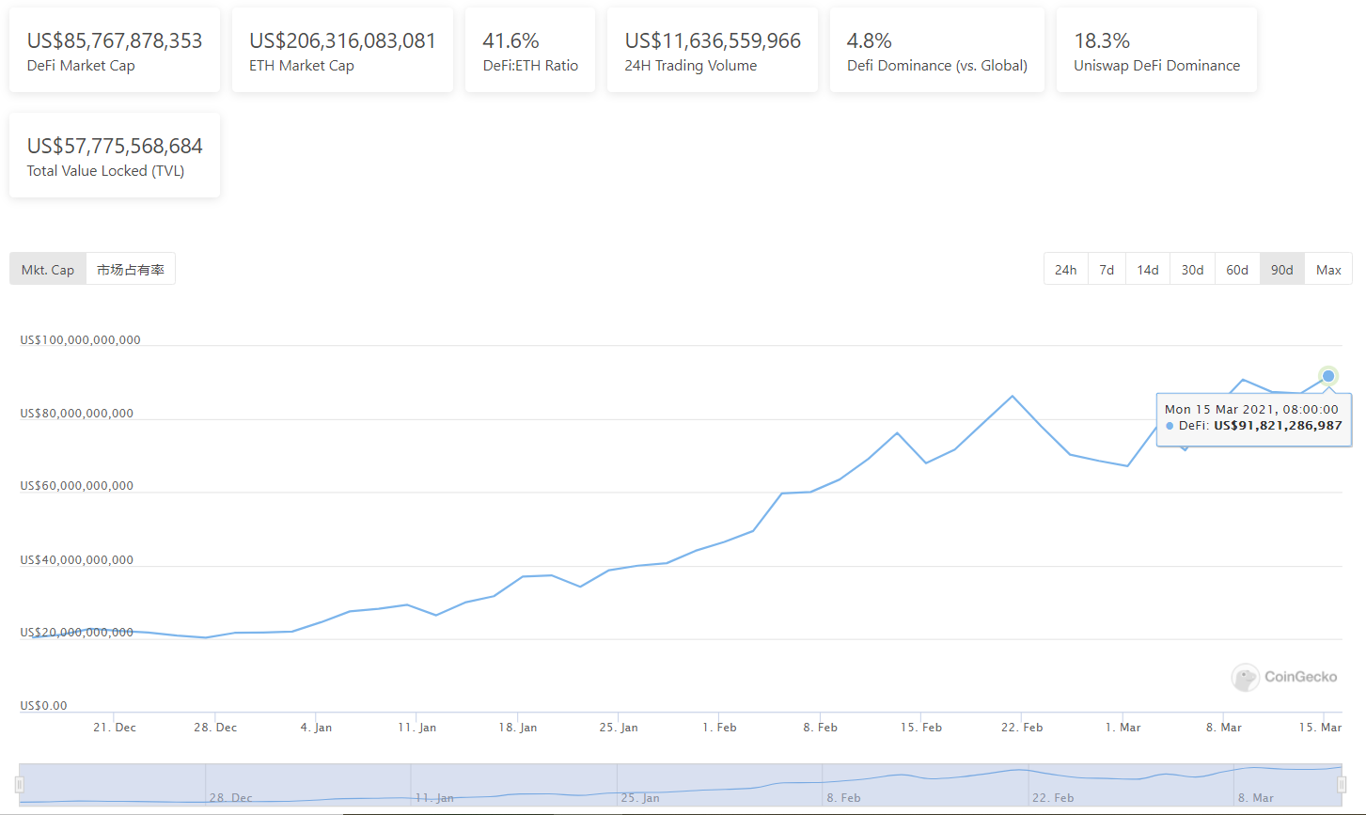1366x815 pixels.
Task: Click the ETH Market Cap card
Action: tap(342, 51)
